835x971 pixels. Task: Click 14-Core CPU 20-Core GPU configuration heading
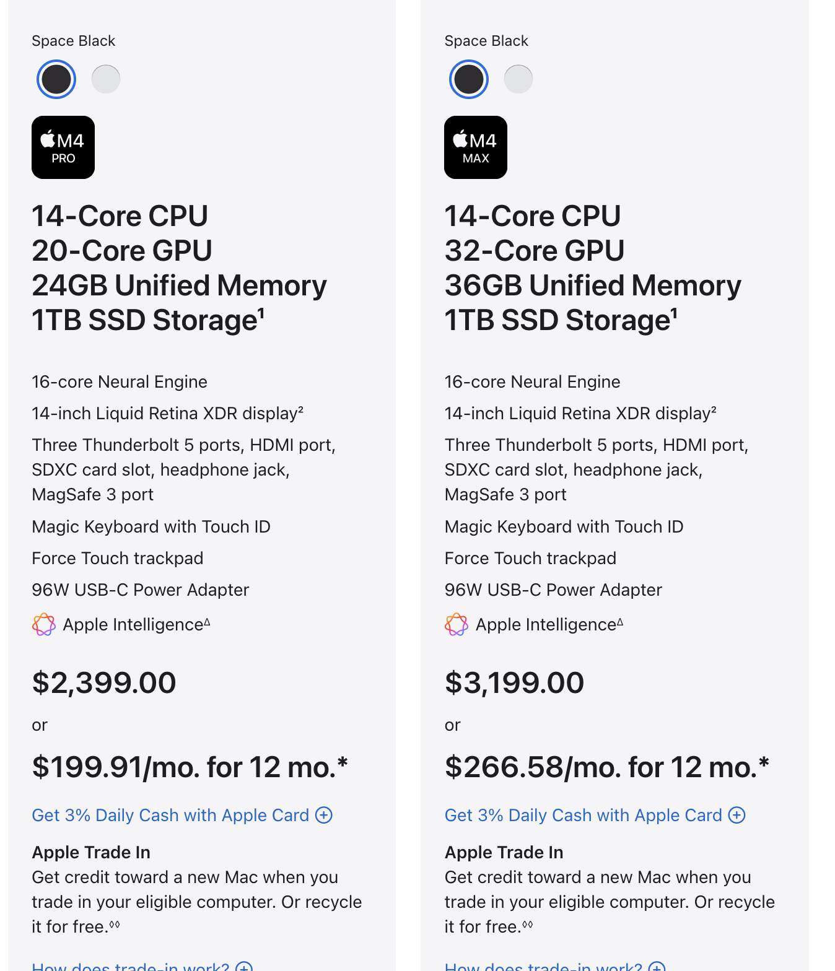pyautogui.click(x=179, y=268)
